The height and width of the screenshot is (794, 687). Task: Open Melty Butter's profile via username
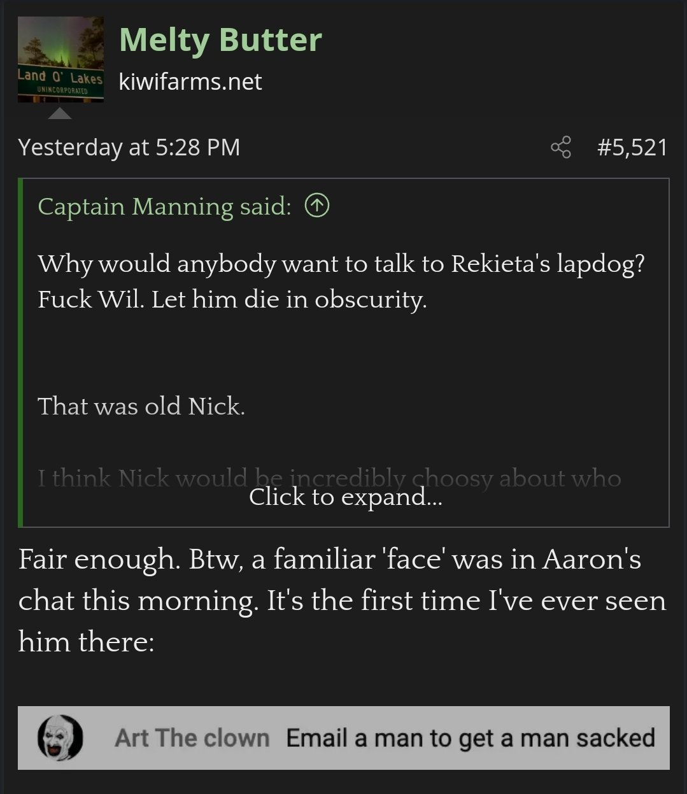pos(220,39)
